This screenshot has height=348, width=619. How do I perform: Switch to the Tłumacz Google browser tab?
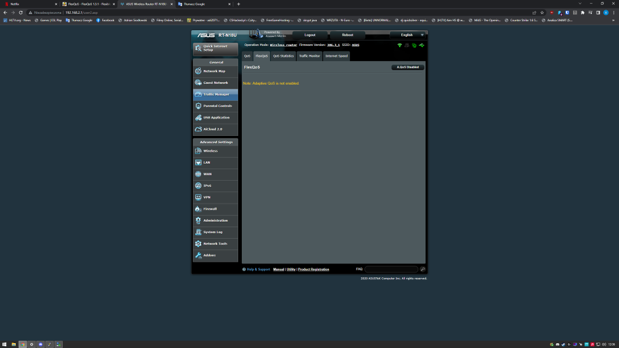(x=203, y=4)
